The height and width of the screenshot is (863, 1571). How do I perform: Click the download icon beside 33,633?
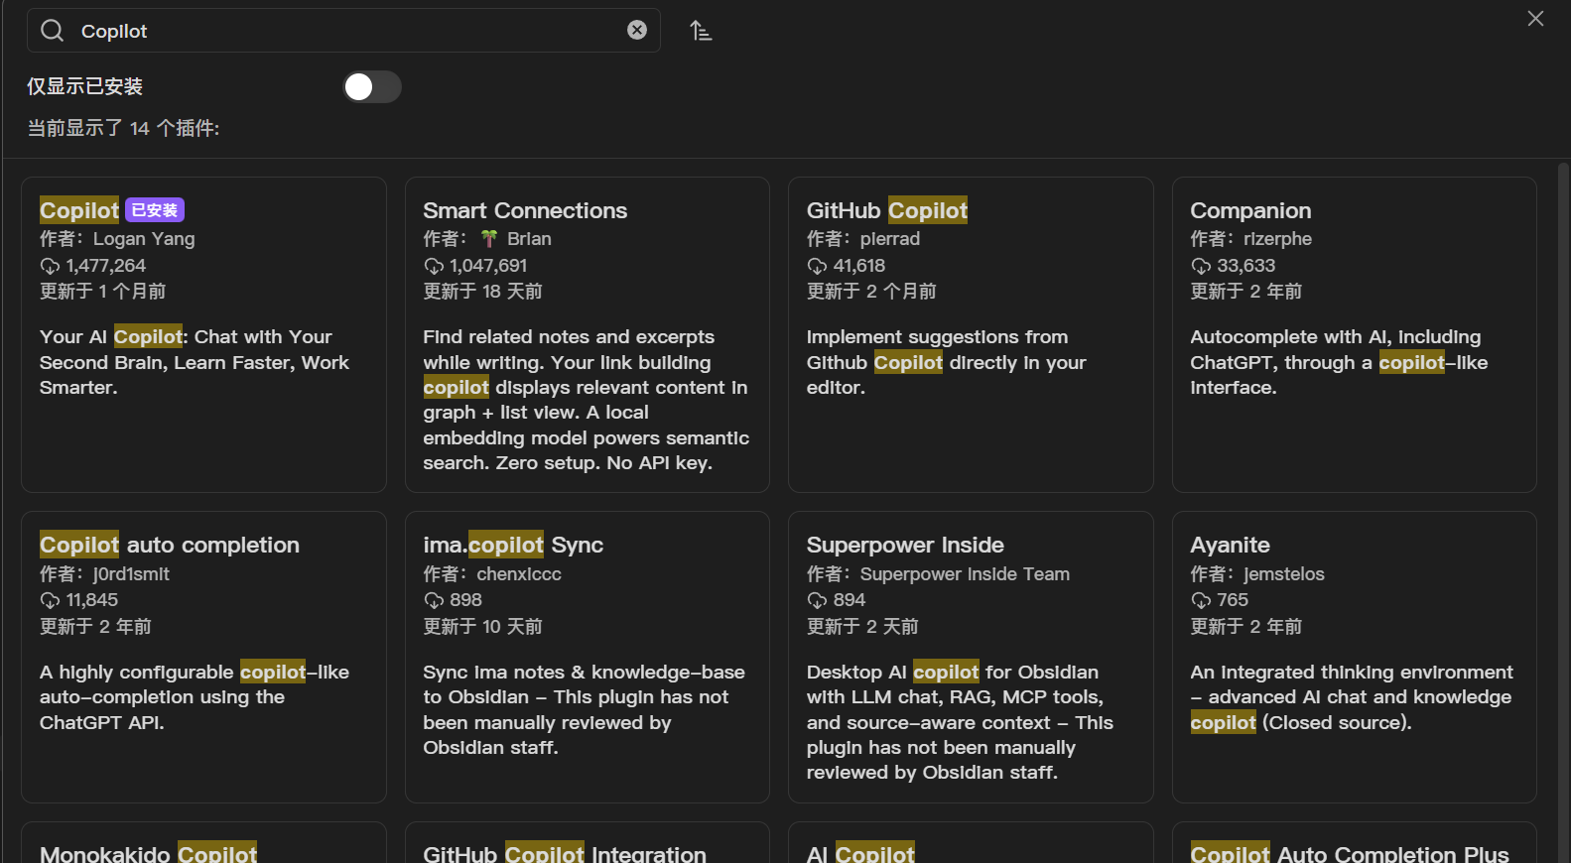[1201, 266]
